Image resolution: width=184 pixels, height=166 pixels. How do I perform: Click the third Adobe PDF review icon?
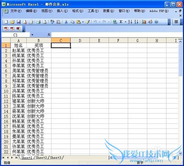tap(18, 29)
